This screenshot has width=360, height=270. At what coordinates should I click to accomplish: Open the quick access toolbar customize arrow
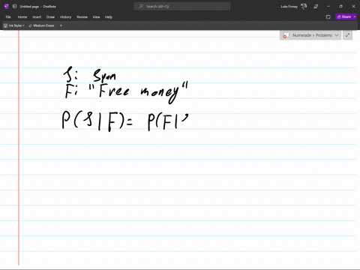click(x=61, y=25)
